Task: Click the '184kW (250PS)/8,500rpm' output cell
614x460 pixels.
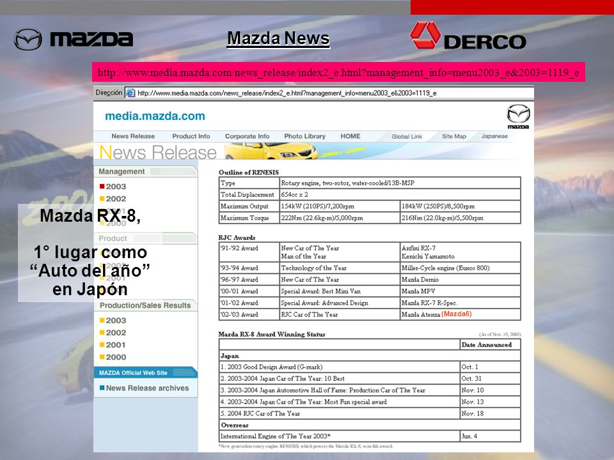Action: [x=460, y=206]
